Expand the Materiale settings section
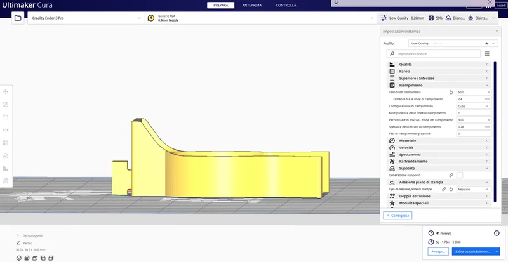This screenshot has width=508, height=262. click(x=439, y=141)
